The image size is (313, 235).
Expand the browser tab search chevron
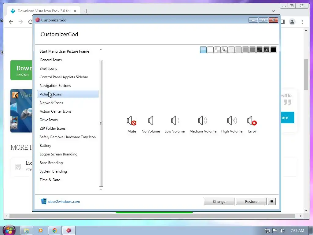click(x=273, y=11)
